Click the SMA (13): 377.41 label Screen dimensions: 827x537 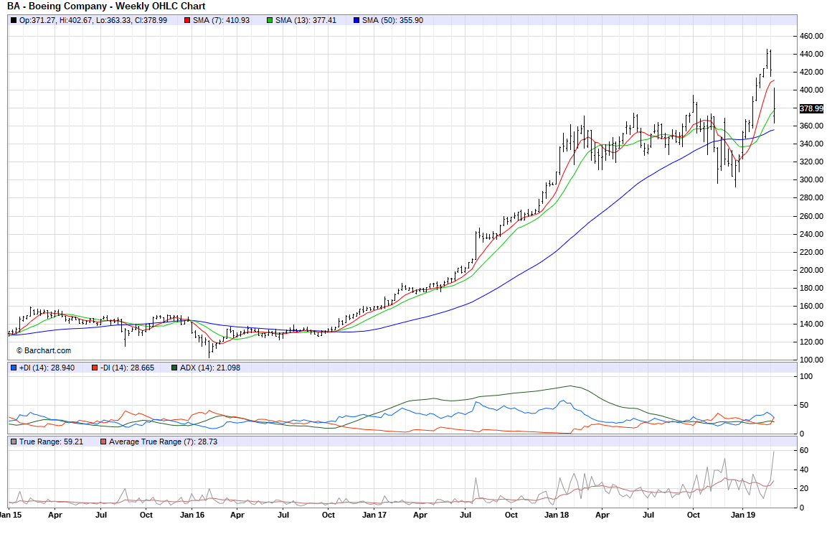[306, 21]
